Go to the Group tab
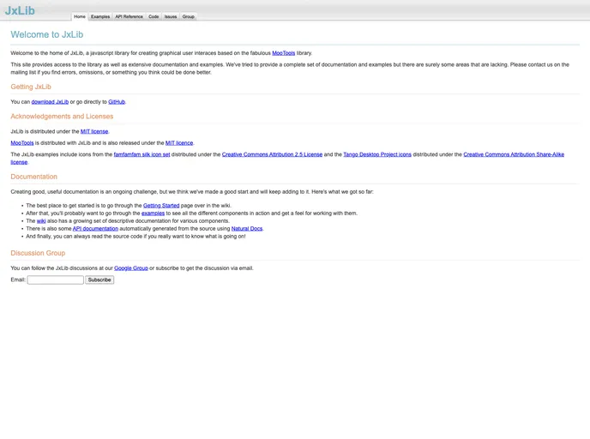The height and width of the screenshot is (439, 590). (189, 16)
